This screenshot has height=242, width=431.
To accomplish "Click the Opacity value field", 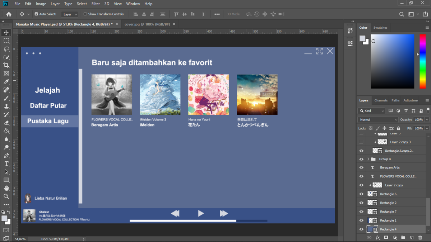I will pyautogui.click(x=418, y=119).
